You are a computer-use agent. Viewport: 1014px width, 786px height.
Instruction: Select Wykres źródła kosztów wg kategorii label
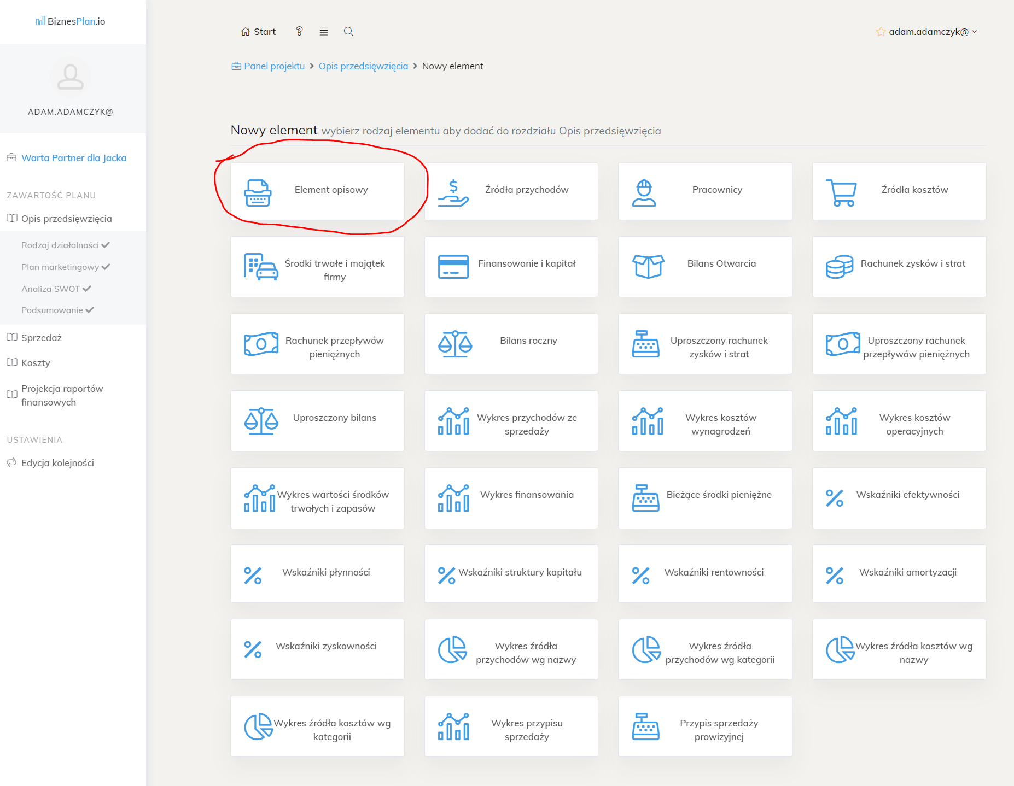point(332,730)
